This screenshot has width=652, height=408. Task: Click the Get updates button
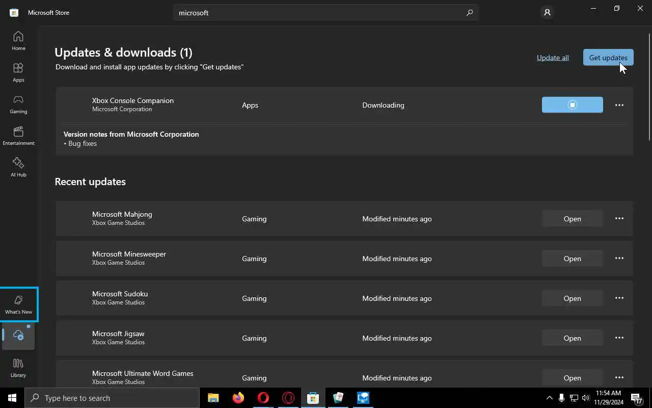[x=608, y=58]
